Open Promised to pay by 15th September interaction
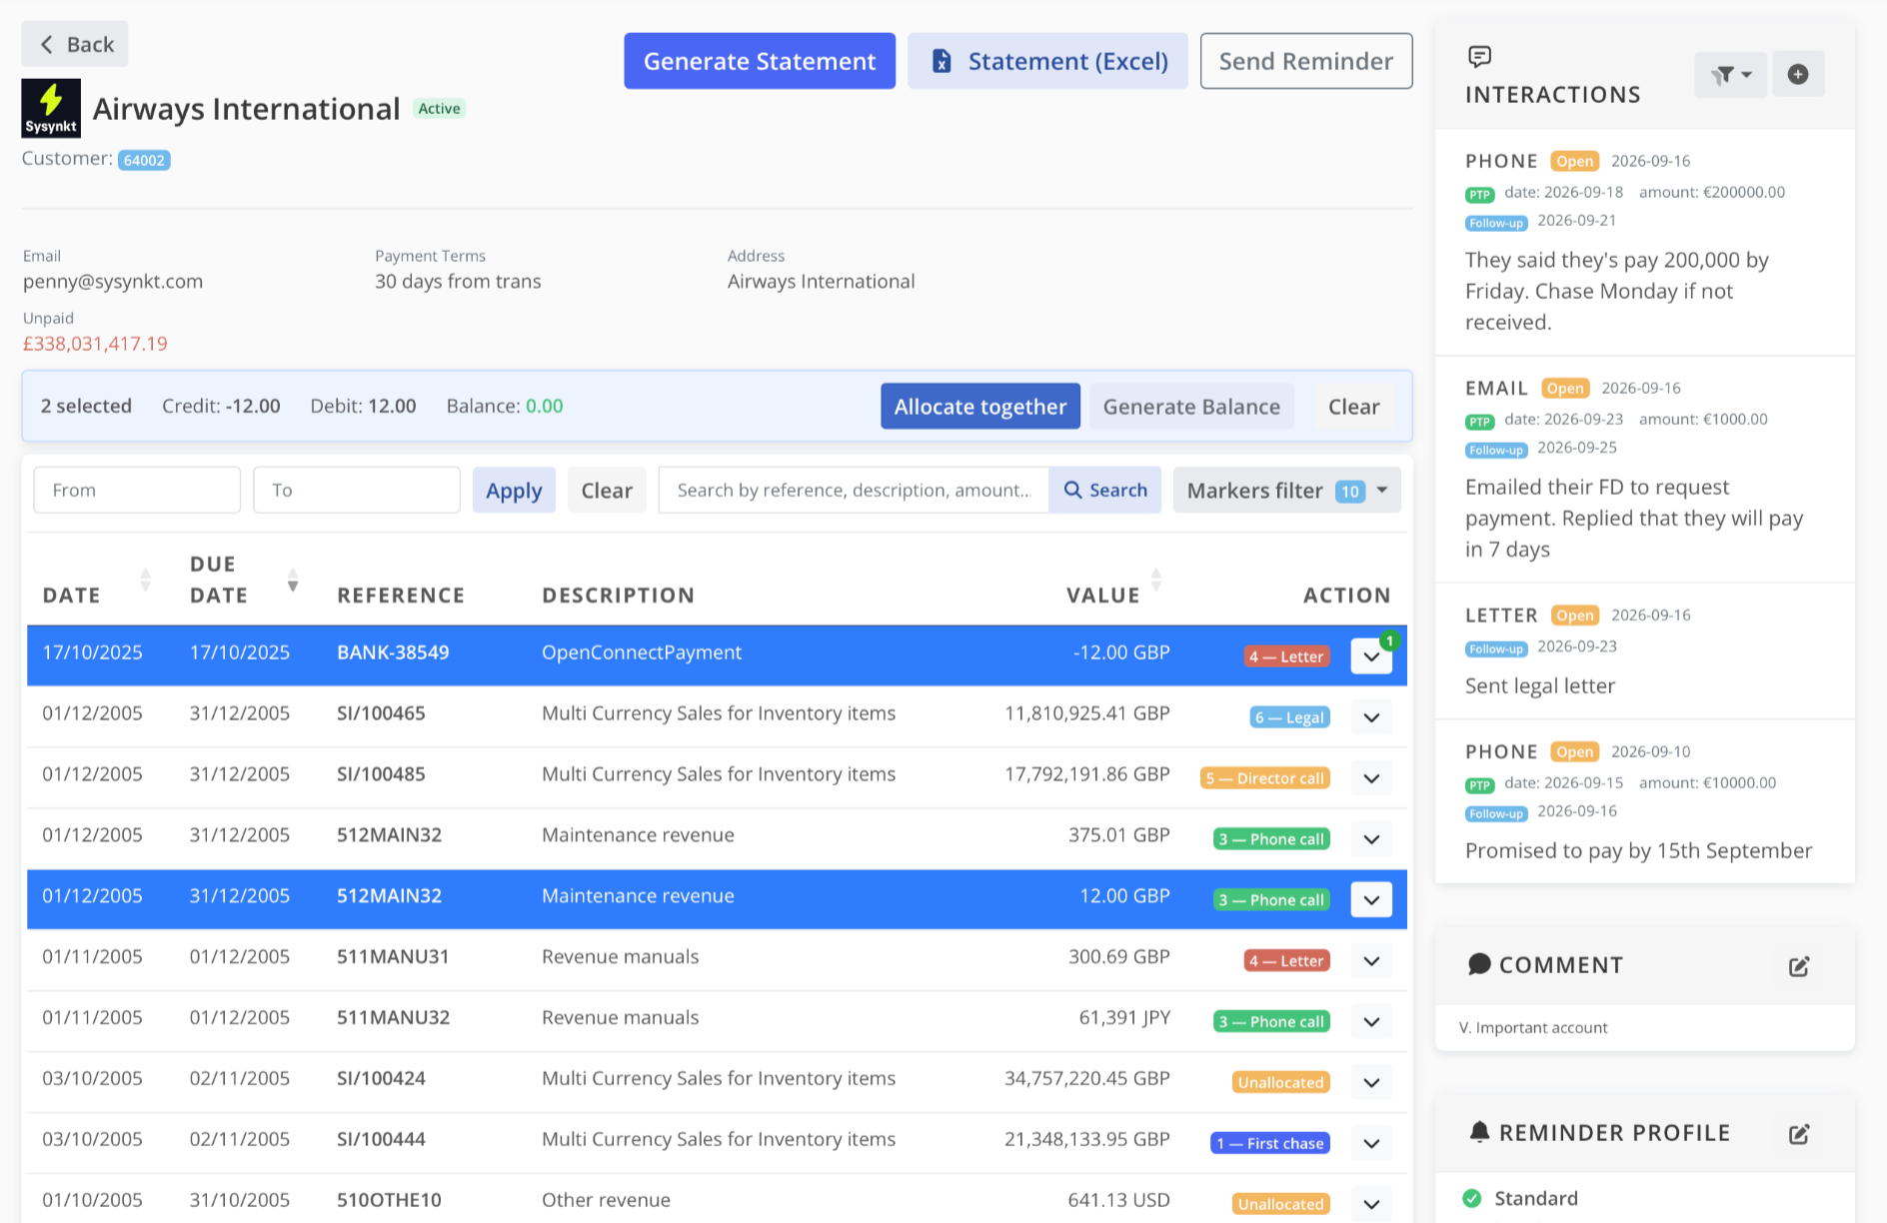1887x1223 pixels. click(x=1644, y=802)
